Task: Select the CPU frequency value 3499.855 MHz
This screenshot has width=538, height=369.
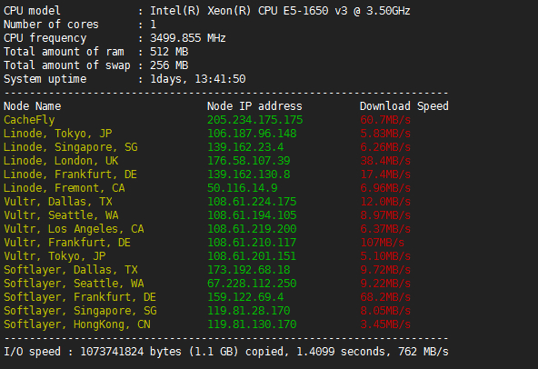Action: pos(188,38)
